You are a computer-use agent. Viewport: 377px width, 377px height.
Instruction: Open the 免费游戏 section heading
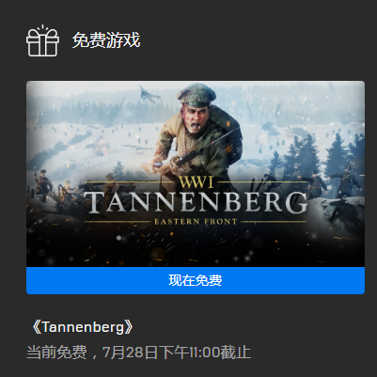tap(106, 40)
